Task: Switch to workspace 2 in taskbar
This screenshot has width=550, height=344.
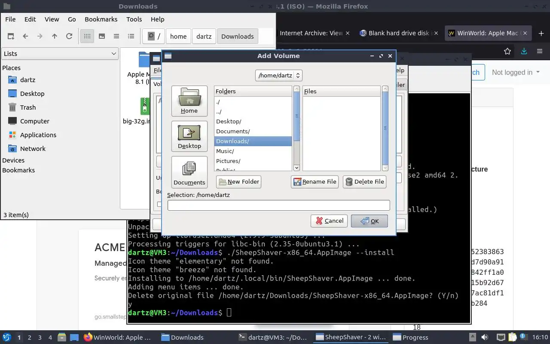Action: click(x=30, y=338)
